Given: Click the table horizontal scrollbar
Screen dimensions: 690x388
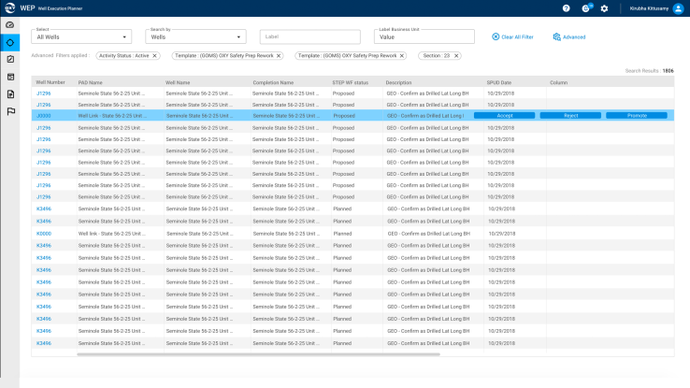Looking at the screenshot, I should 258,354.
